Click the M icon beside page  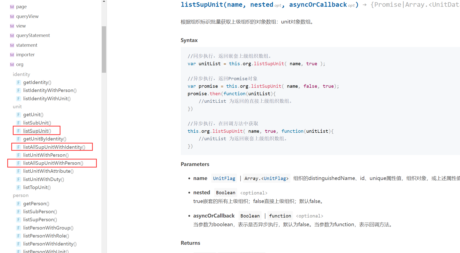click(x=12, y=7)
